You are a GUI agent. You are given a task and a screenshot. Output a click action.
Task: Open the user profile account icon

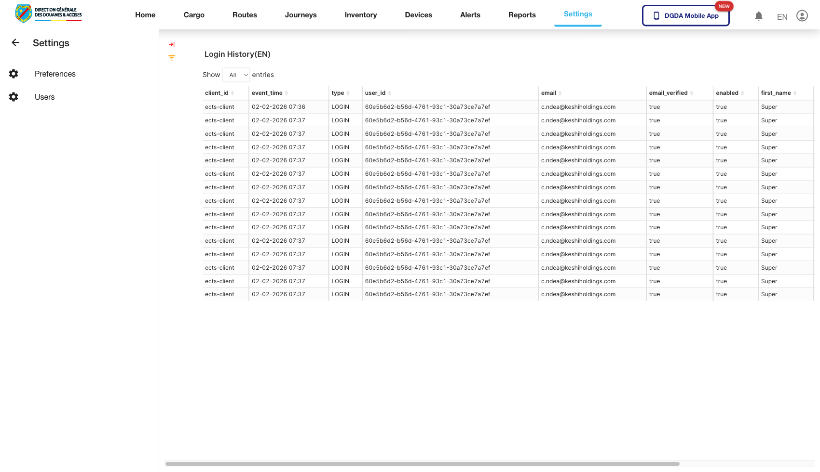802,15
